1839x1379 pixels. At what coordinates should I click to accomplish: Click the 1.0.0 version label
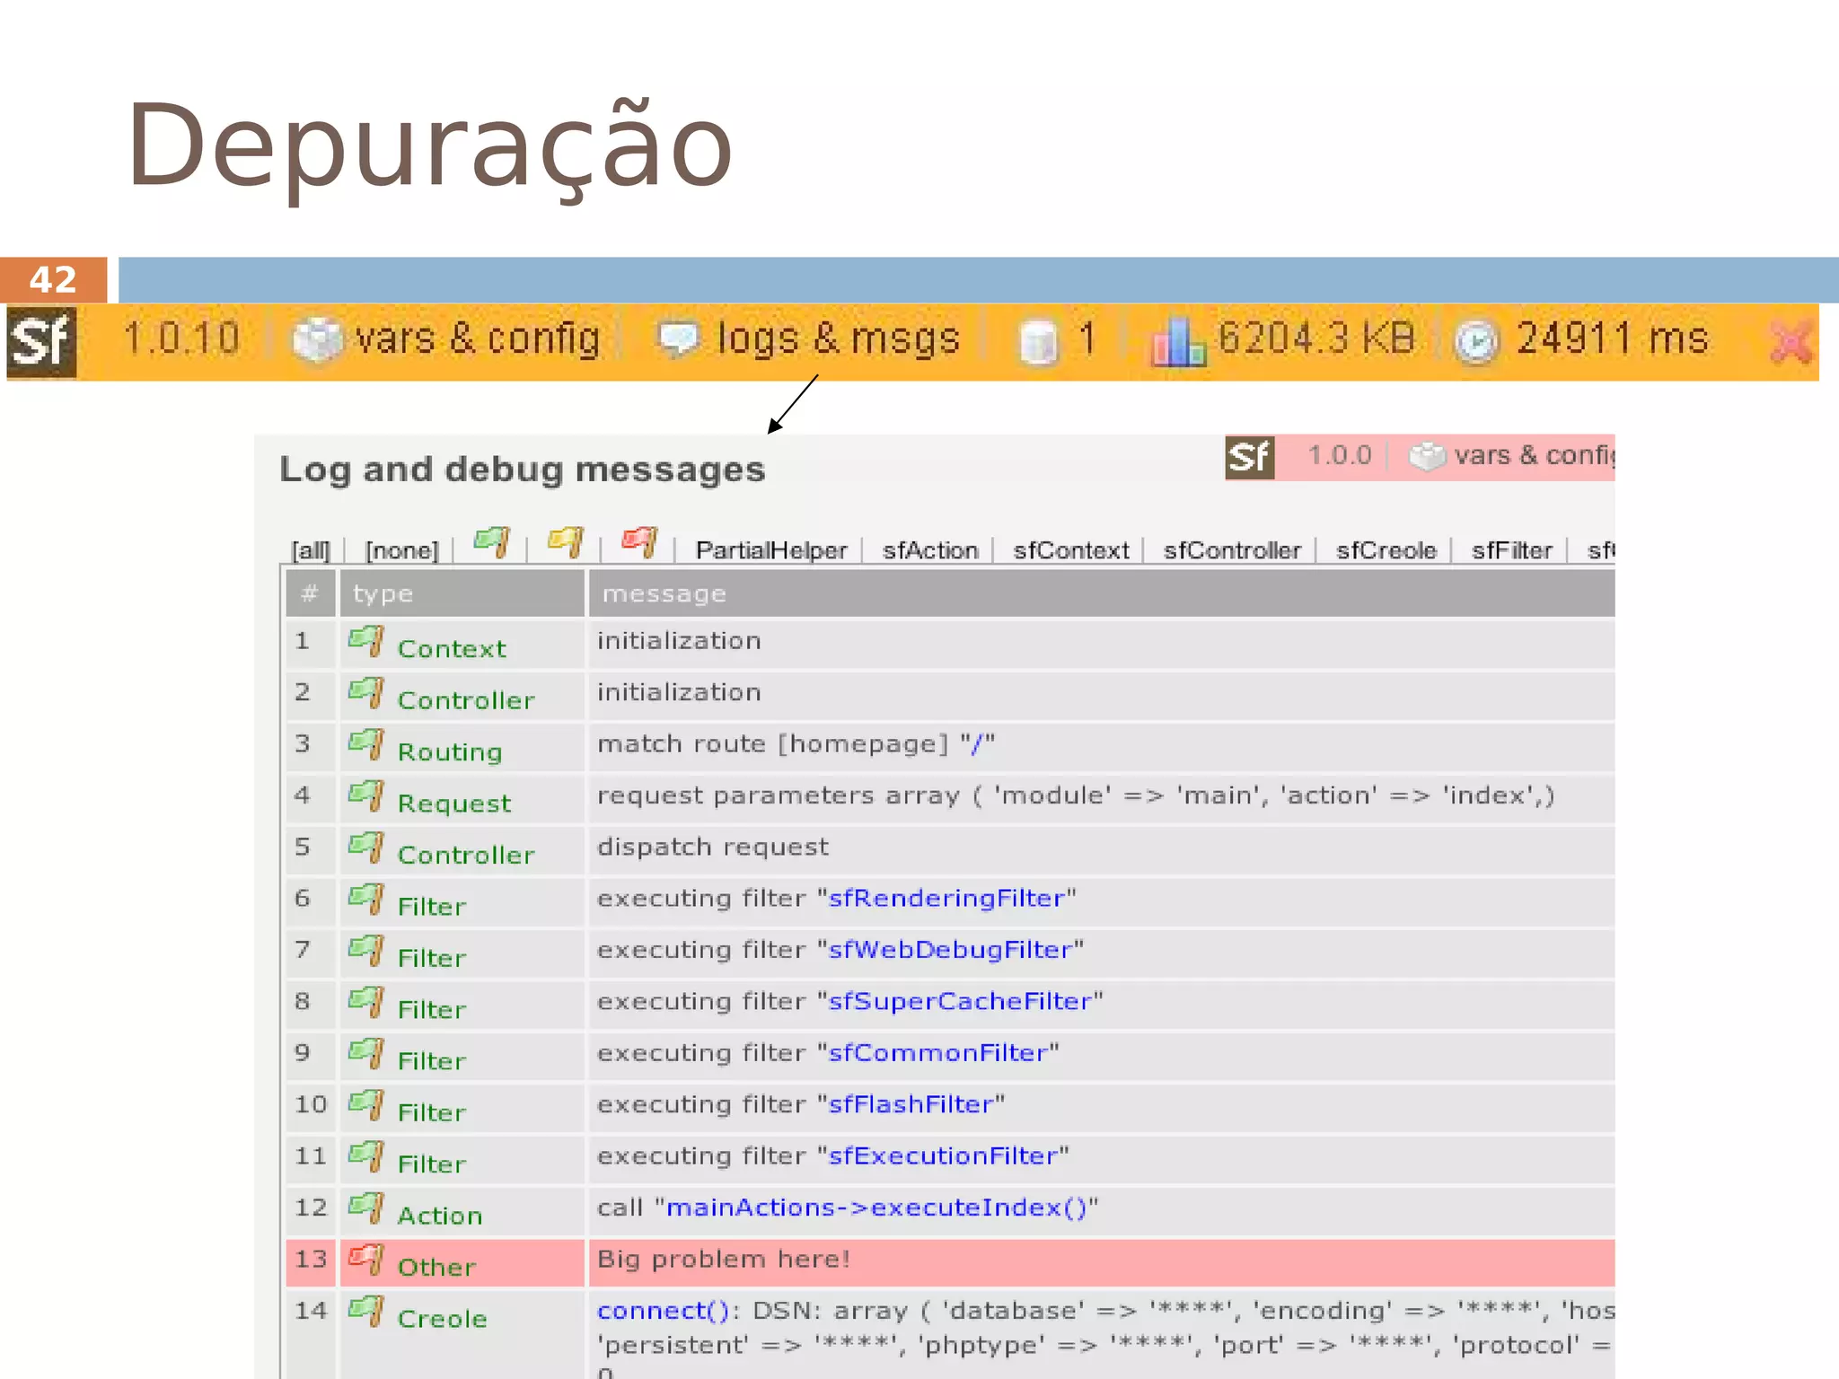1339,456
